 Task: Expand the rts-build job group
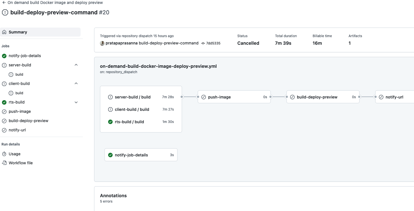76,102
